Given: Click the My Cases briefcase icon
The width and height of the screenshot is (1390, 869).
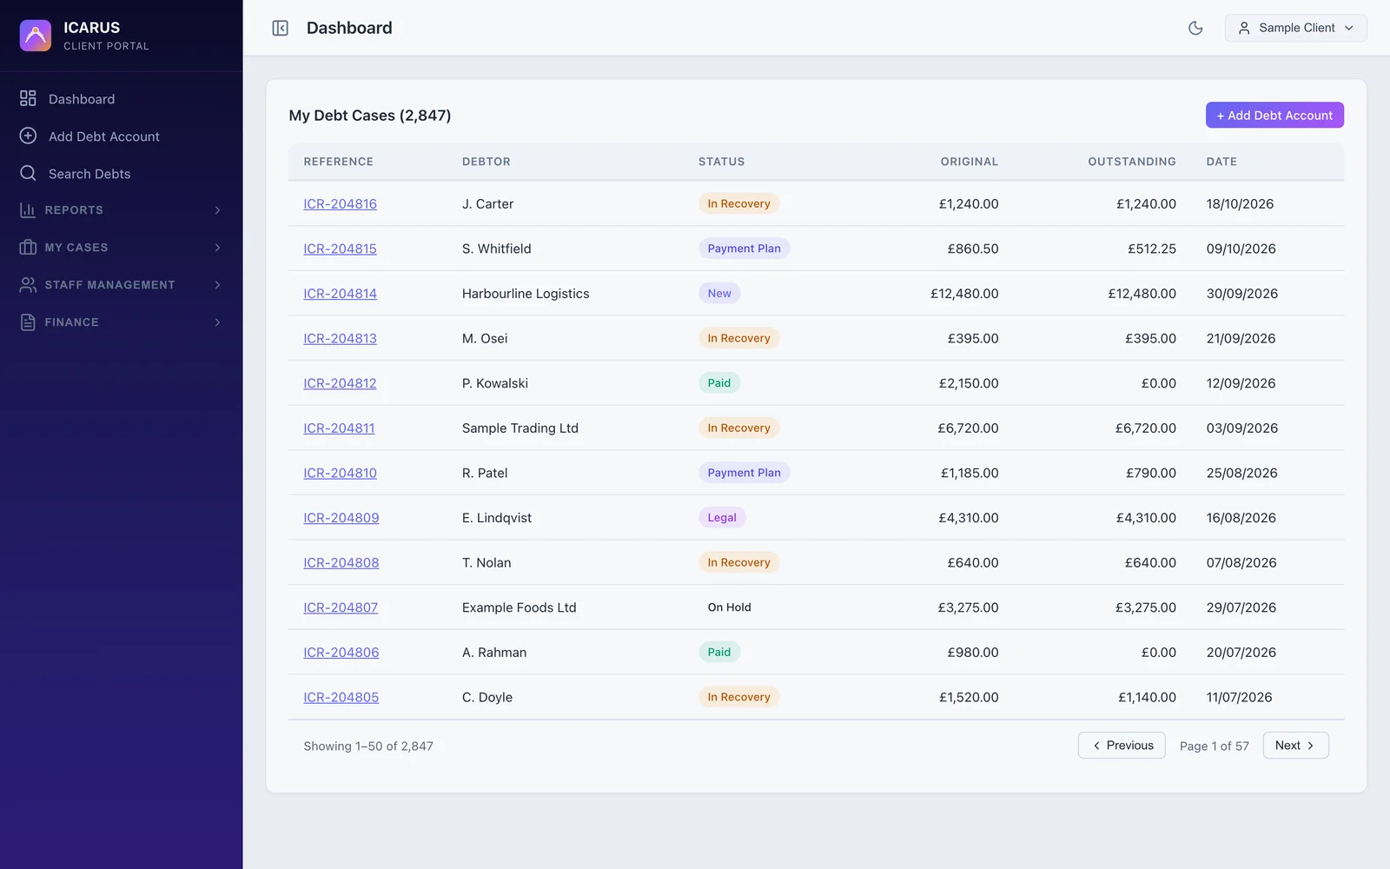Looking at the screenshot, I should coord(28,248).
